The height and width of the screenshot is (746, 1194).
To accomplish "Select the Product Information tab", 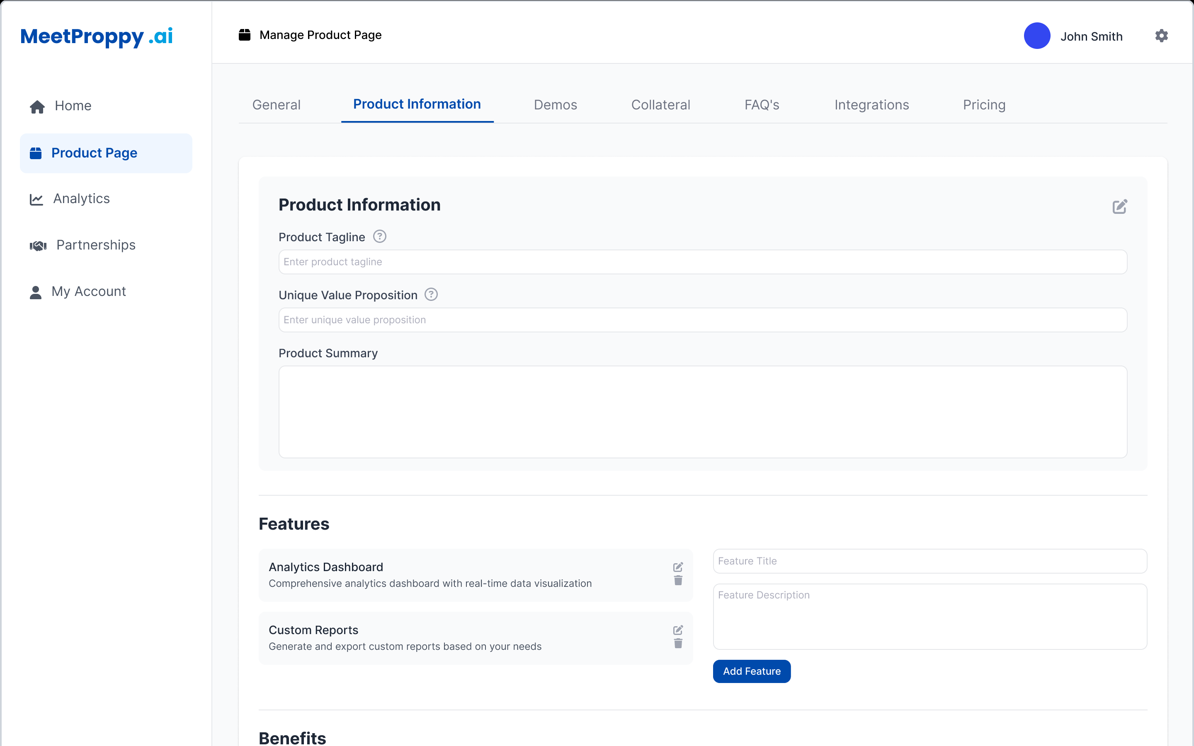I will tap(417, 104).
